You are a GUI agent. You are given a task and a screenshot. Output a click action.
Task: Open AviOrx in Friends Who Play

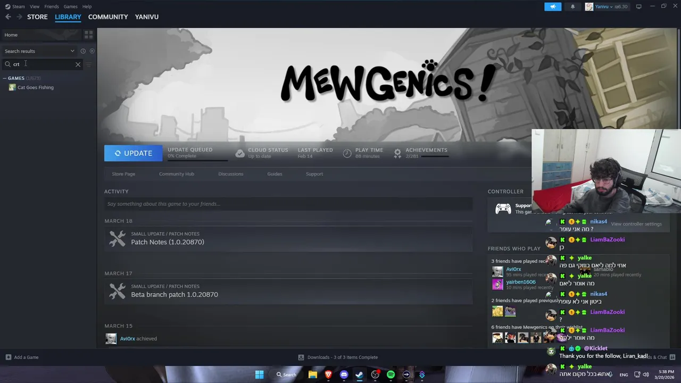click(x=513, y=269)
